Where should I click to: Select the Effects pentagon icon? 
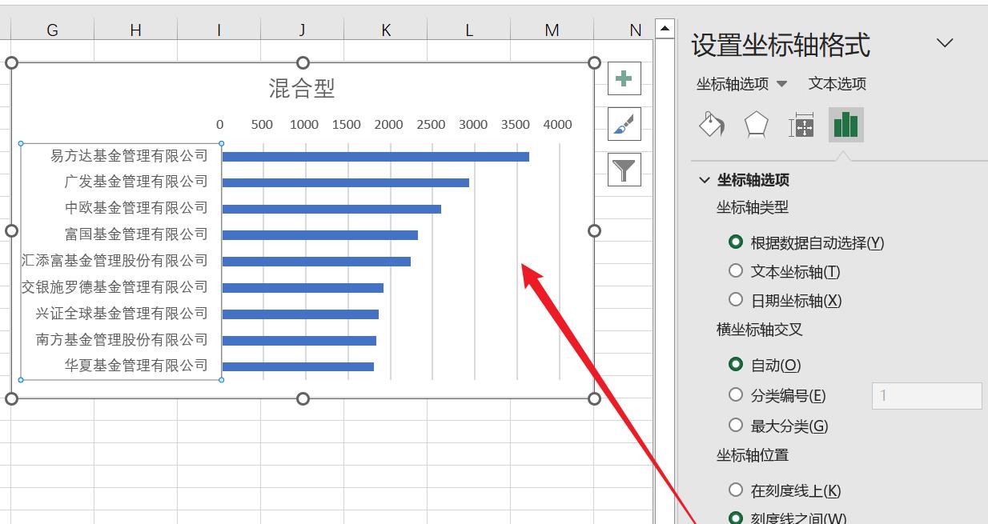(x=757, y=126)
